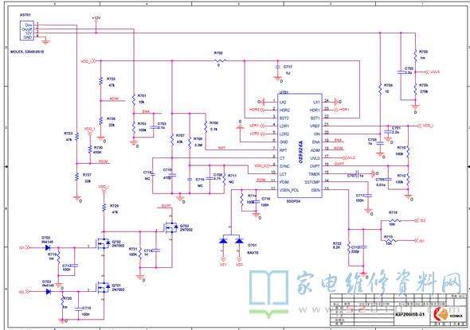Select the XS701 Molex connector symbol
This screenshot has height=330, width=470.
[26, 30]
